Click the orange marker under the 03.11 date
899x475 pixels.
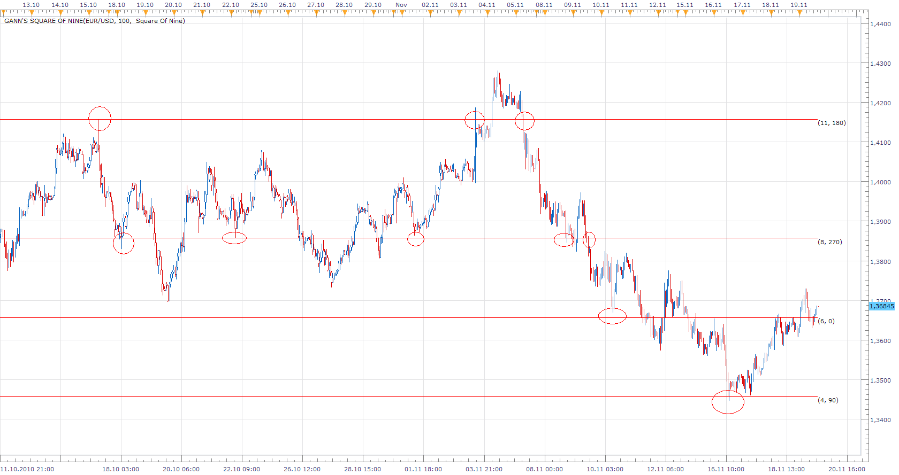[x=459, y=12]
